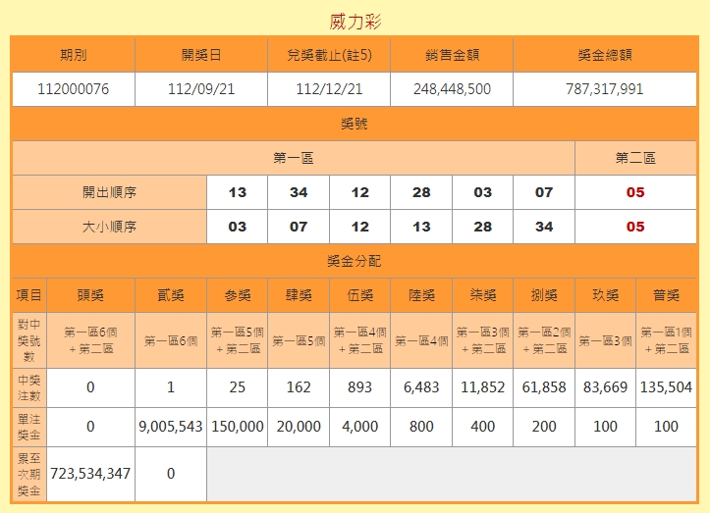Click sales amount 248,448,500

pos(452,89)
